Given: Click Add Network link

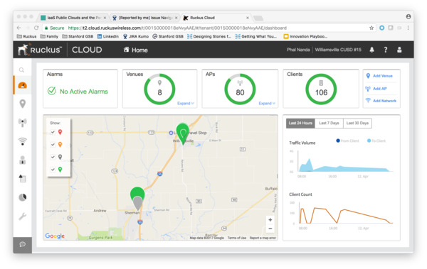Looking at the screenshot, I should point(381,101).
